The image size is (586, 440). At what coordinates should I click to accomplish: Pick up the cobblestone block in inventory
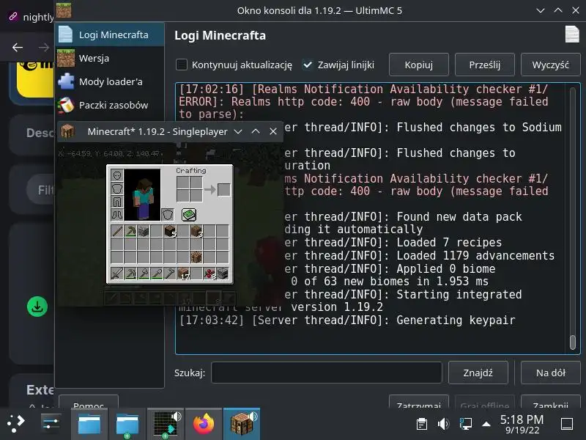(x=143, y=231)
